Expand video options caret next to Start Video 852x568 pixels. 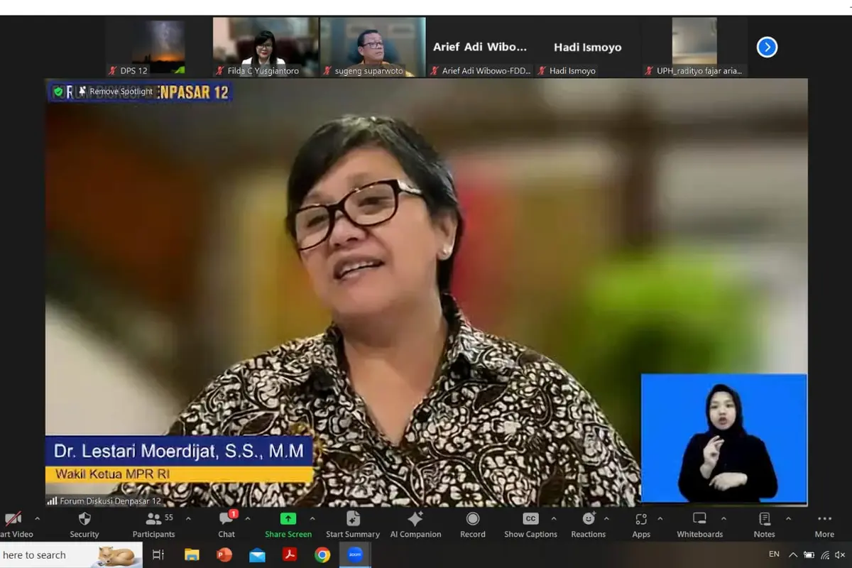click(x=38, y=518)
